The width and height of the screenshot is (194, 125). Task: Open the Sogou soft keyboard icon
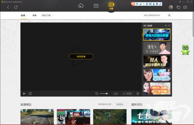click(x=150, y=4)
